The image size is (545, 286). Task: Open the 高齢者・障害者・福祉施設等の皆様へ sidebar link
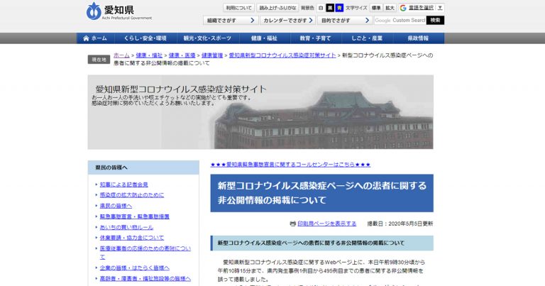point(145,279)
